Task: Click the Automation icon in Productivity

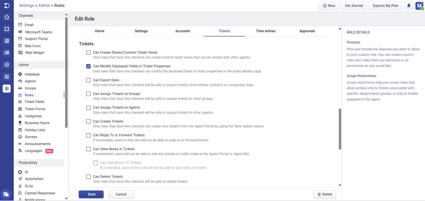Action: tap(20, 179)
